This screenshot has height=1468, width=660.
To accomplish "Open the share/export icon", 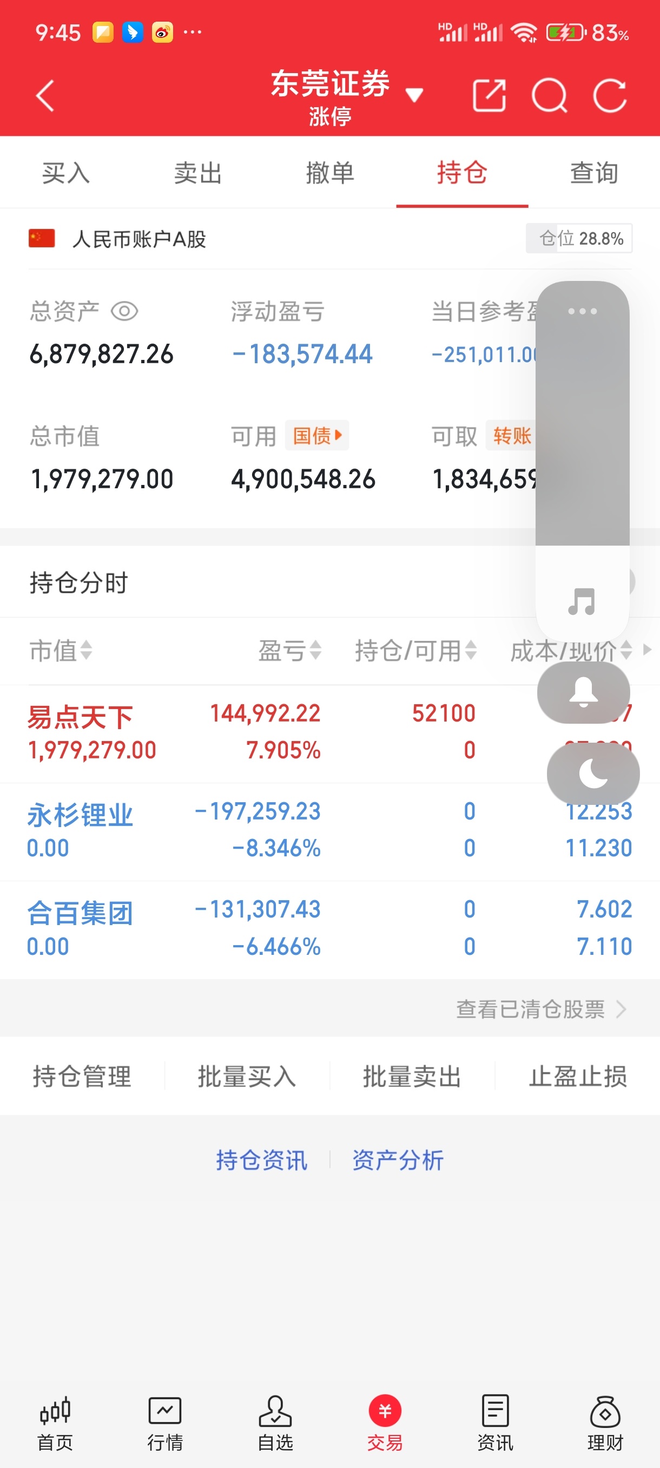I will 489,95.
